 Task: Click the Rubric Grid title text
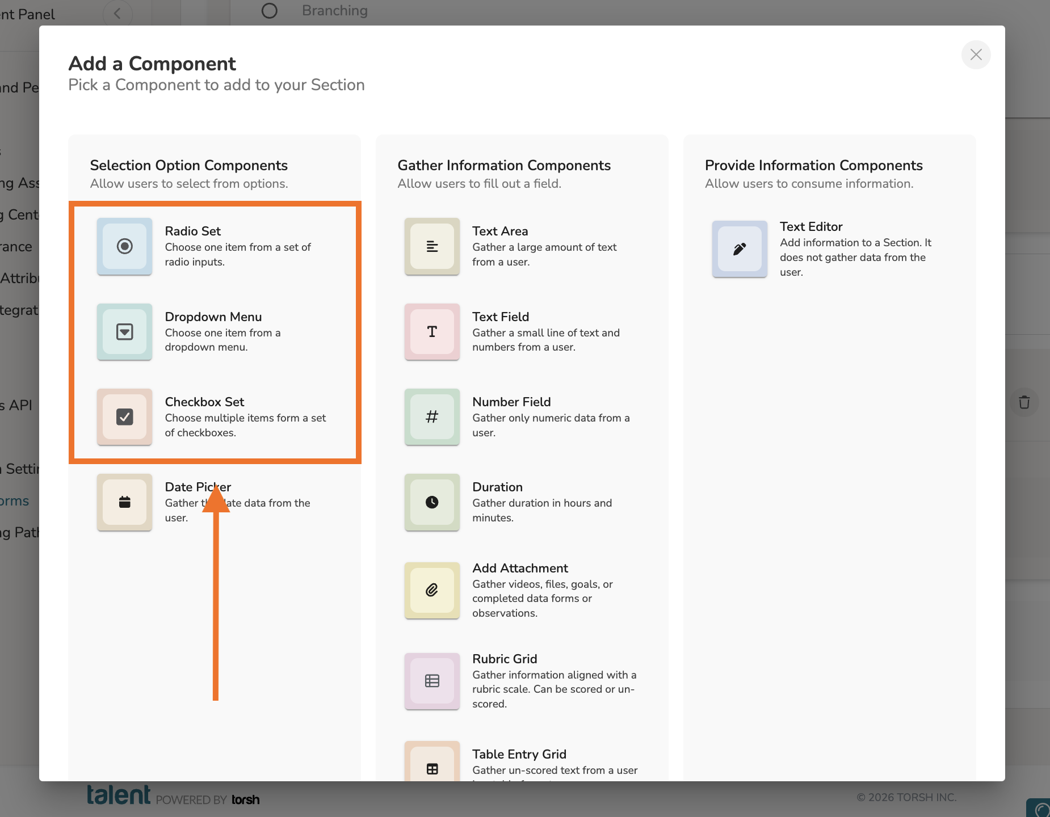(505, 659)
